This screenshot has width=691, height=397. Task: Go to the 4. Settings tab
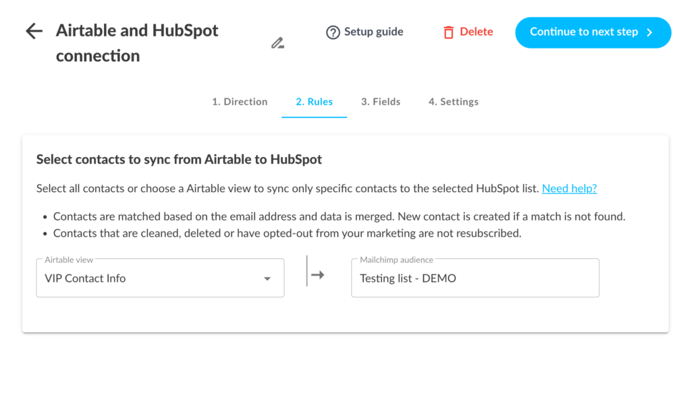click(x=453, y=102)
